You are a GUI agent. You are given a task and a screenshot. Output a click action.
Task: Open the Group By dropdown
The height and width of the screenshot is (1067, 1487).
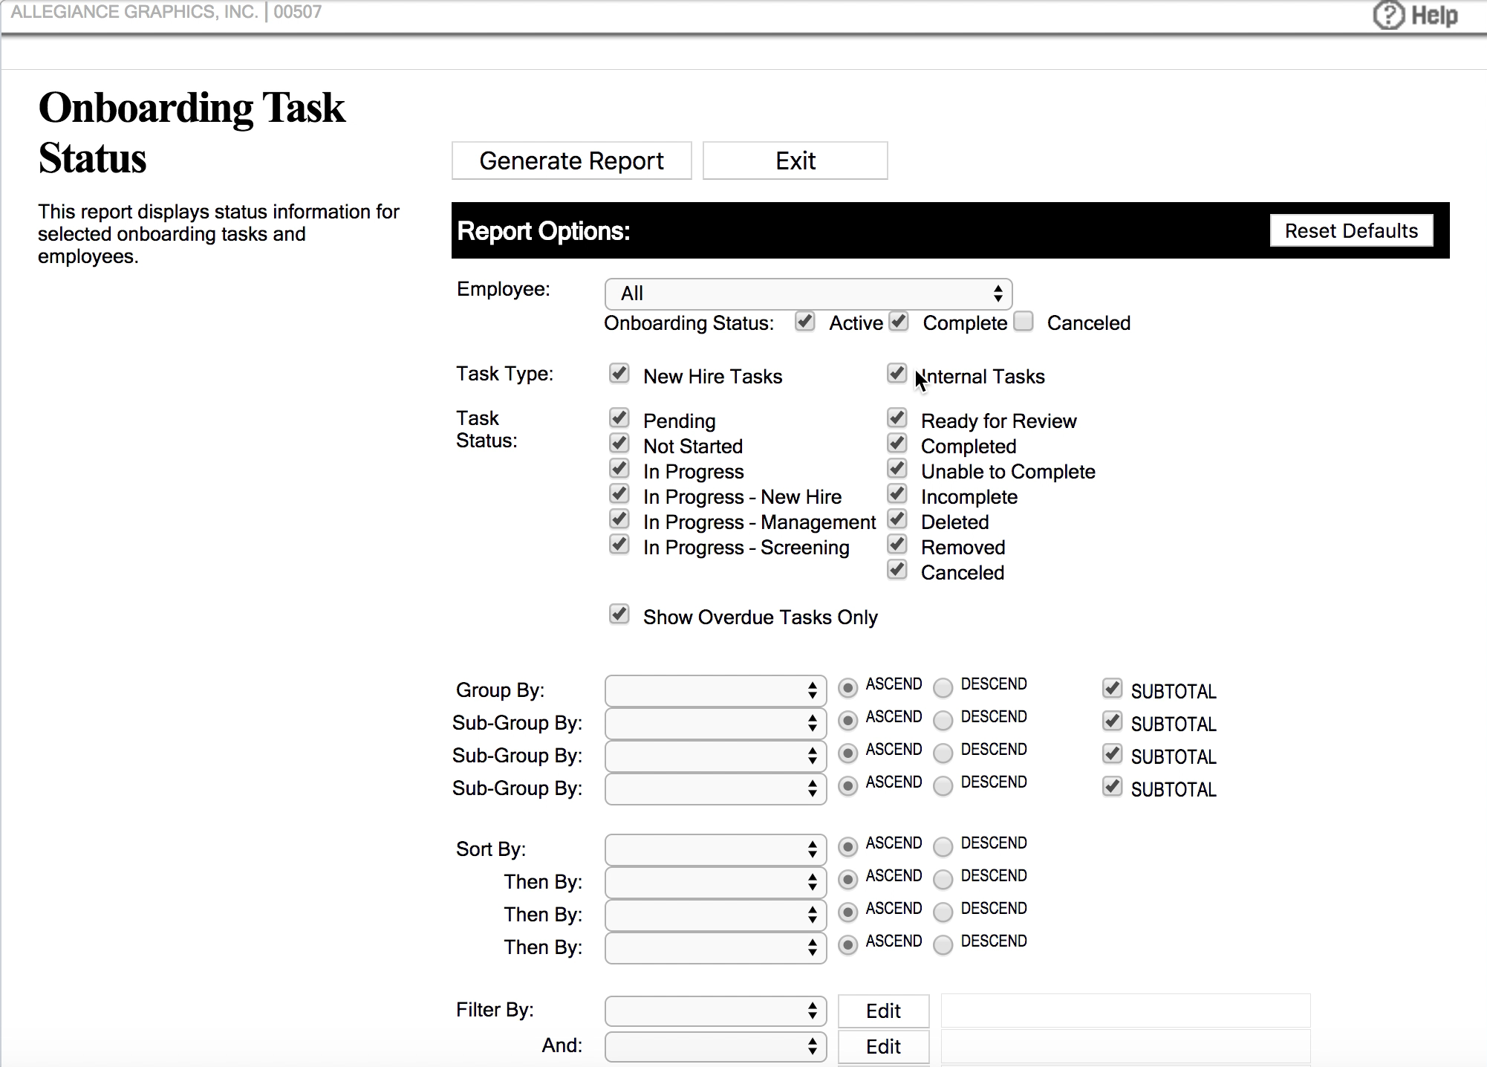coord(715,690)
